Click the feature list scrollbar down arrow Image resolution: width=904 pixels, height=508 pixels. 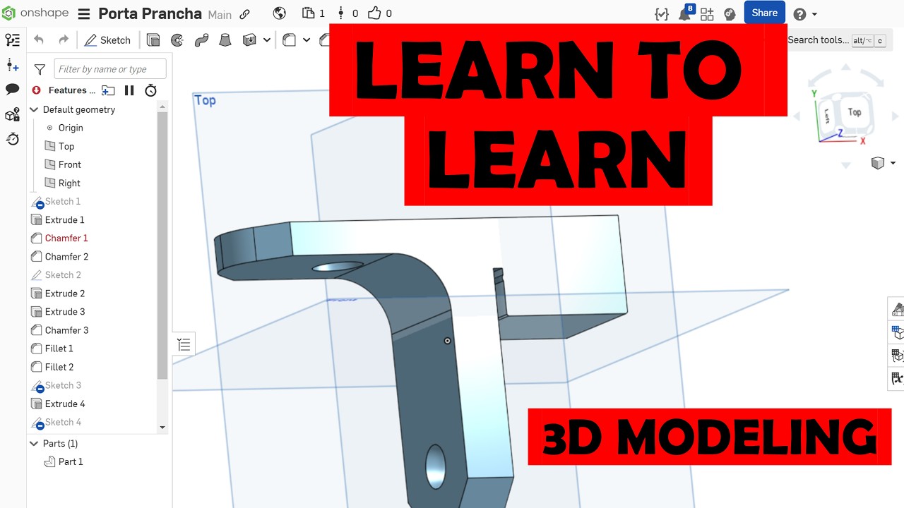point(162,427)
